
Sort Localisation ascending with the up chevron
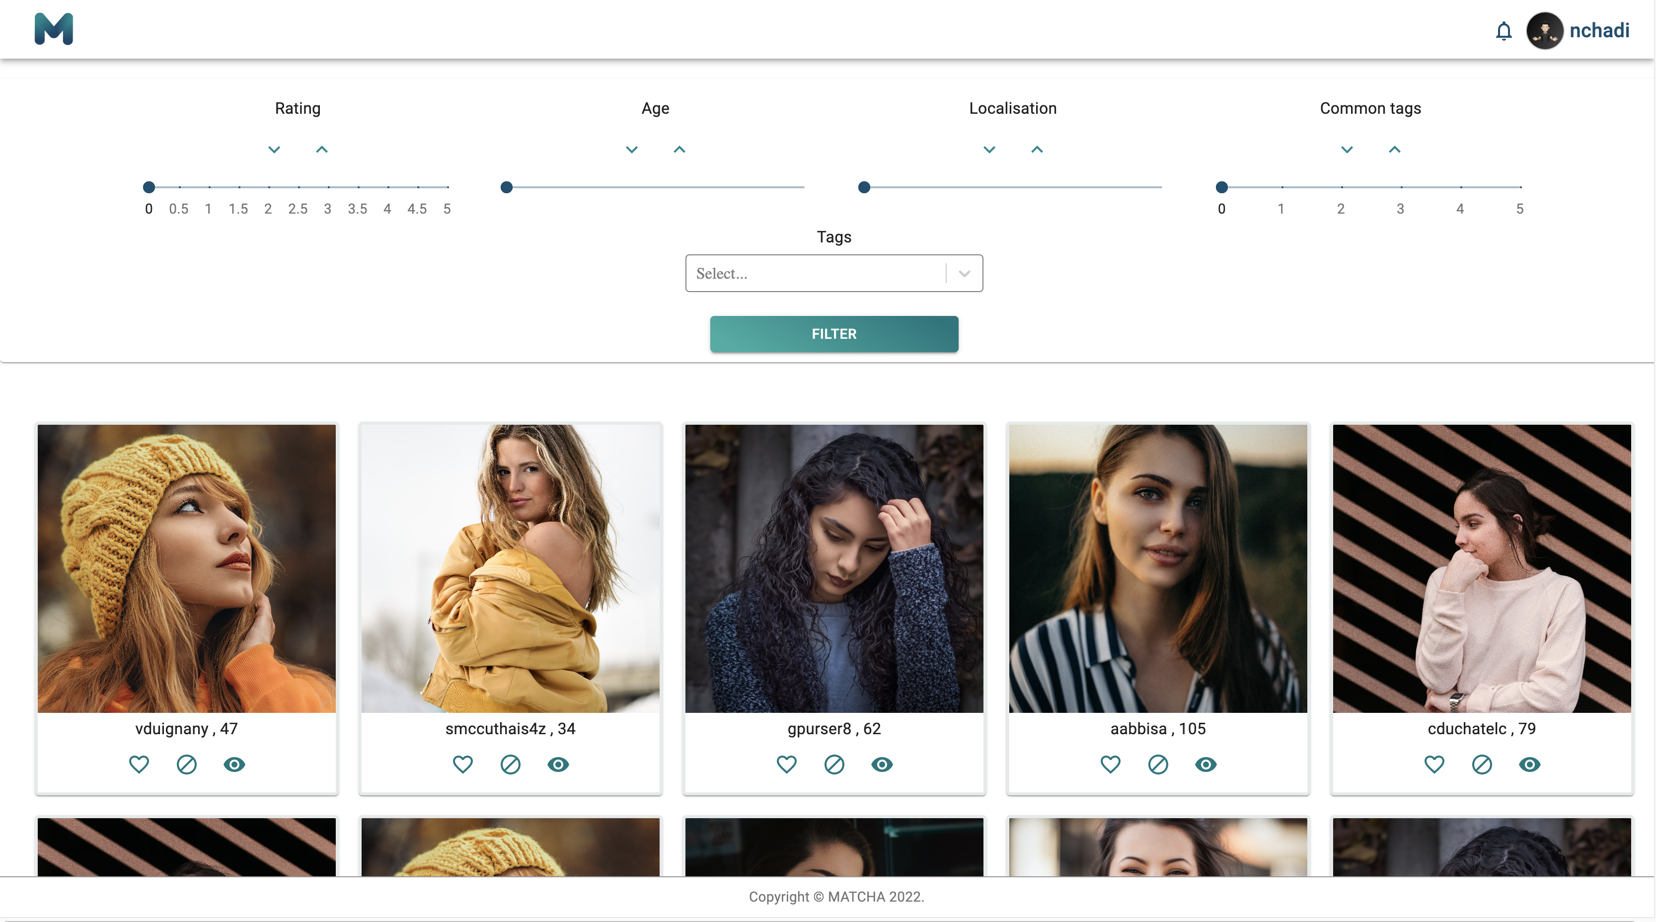click(x=1036, y=149)
